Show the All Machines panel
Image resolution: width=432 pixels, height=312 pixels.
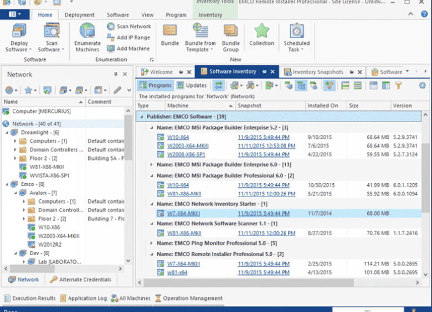131,298
